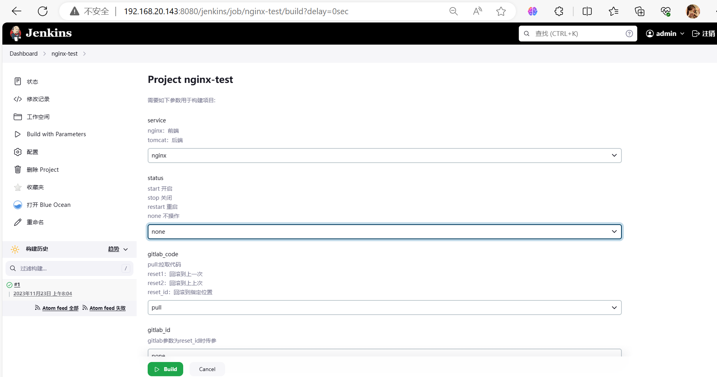This screenshot has height=377, width=717.
Task: Click the read aloud icon
Action: pos(477,11)
